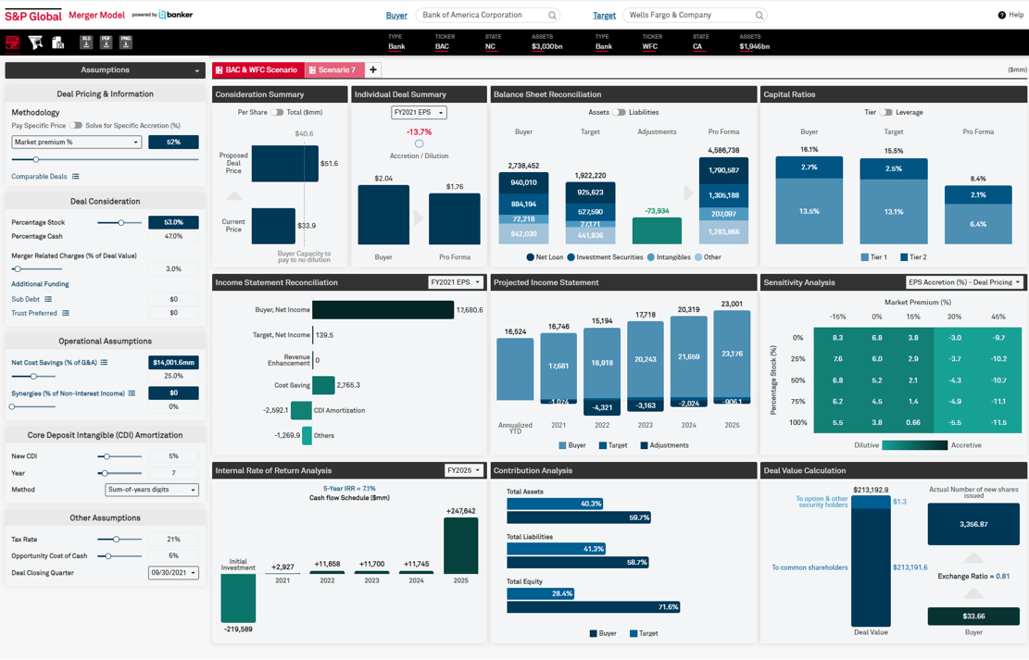Download the dashboard as PNG
This screenshot has width=1029, height=660.
tap(126, 43)
